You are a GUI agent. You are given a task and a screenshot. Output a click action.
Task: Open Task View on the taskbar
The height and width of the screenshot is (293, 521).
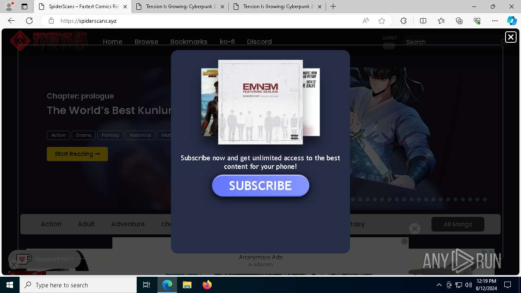pos(147,285)
